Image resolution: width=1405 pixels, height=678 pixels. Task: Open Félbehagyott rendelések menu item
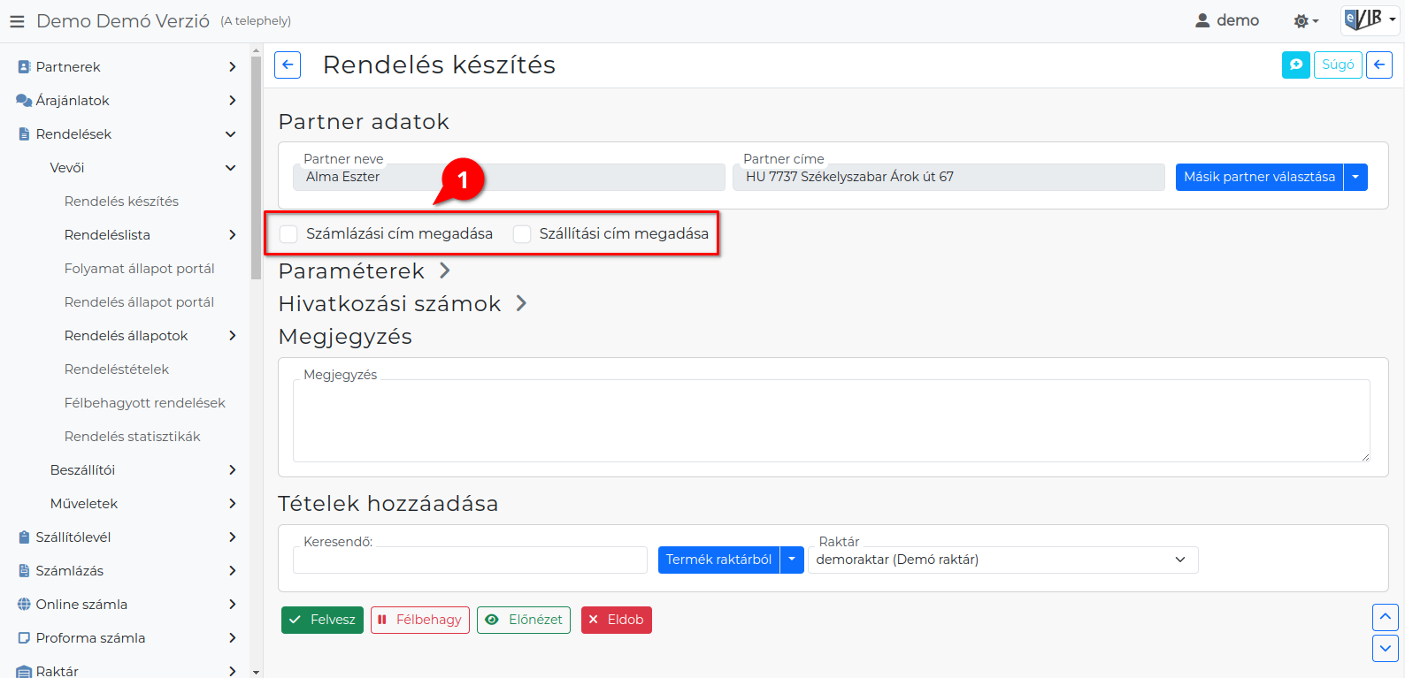(144, 403)
